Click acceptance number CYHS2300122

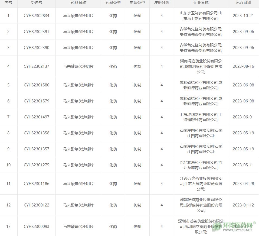pos(37,205)
